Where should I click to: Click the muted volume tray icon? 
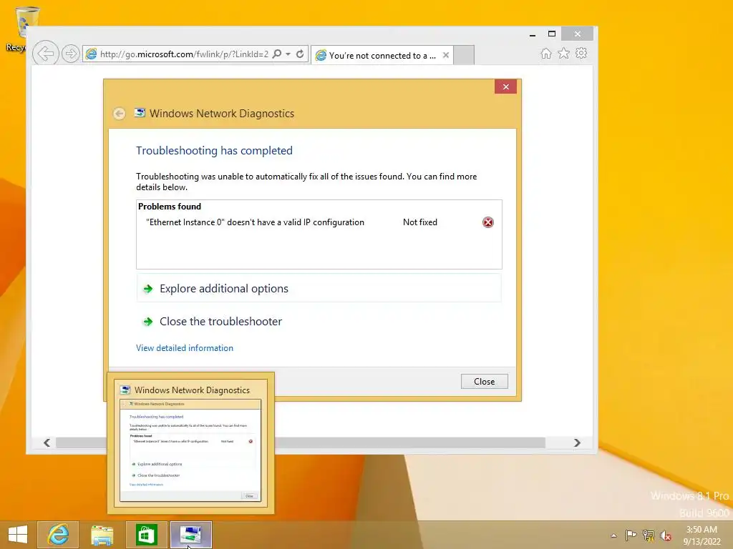coord(666,535)
